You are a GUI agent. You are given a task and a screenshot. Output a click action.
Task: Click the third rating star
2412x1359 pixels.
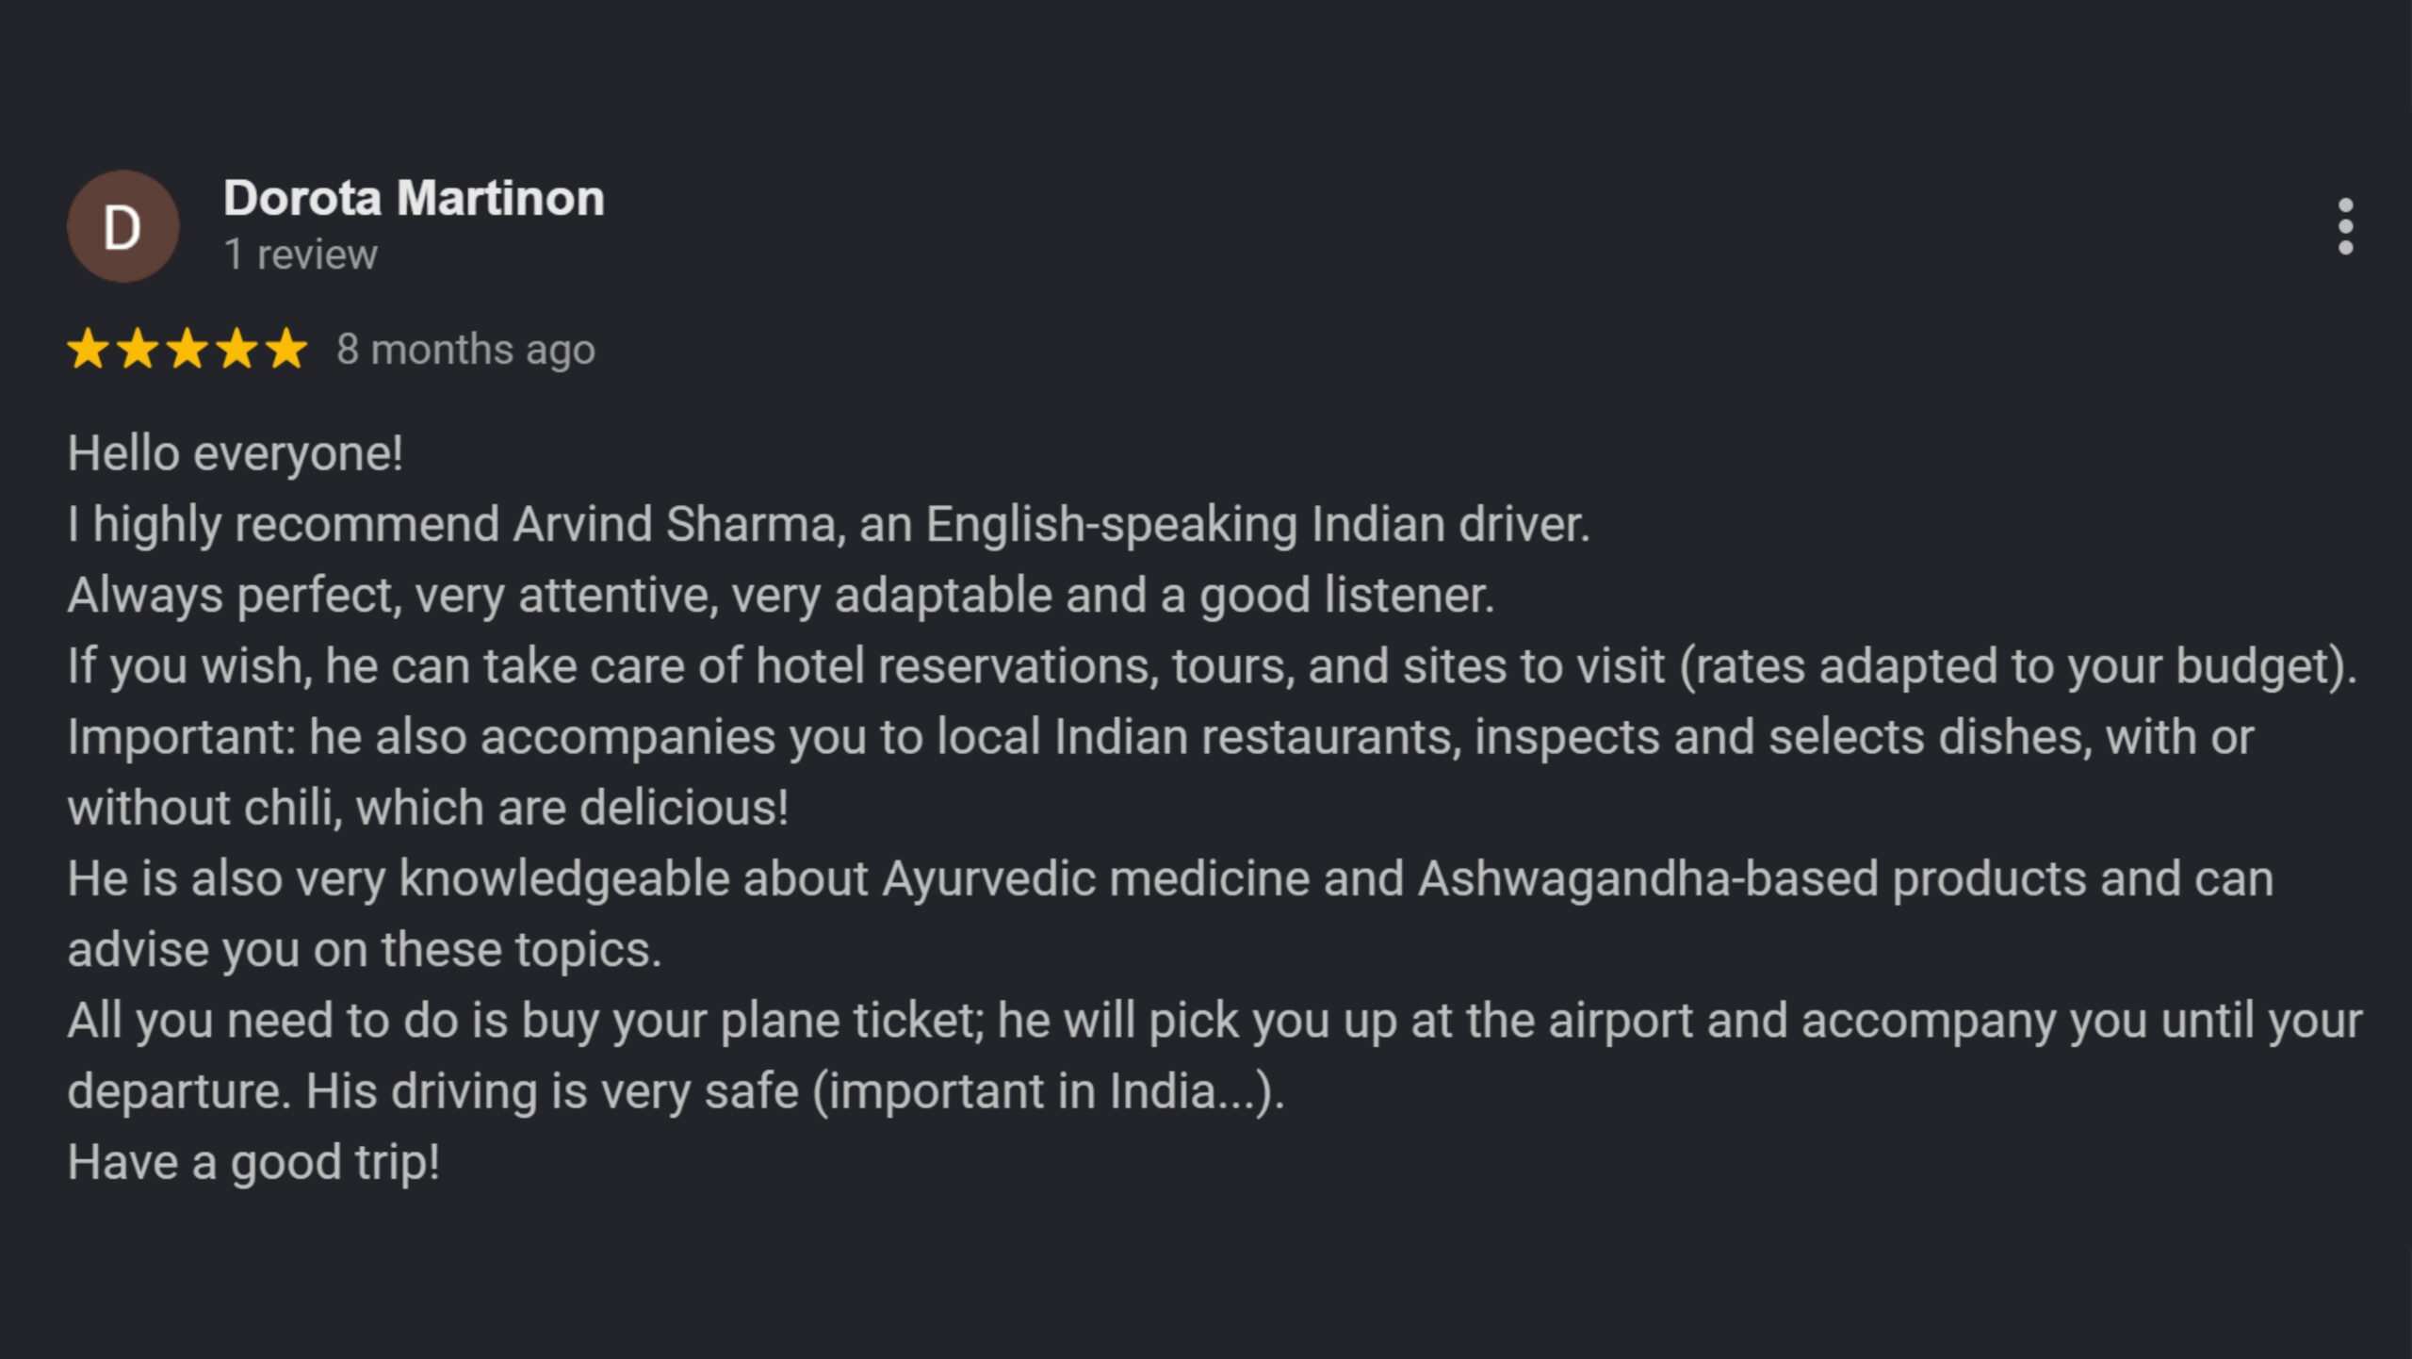pyautogui.click(x=187, y=349)
